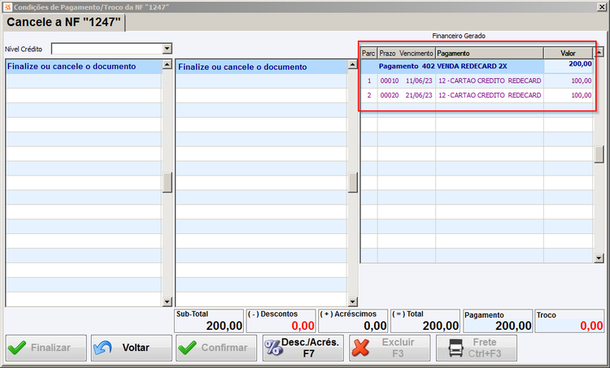Click the Sub-Total 200,00 field
Image resolution: width=610 pixels, height=368 pixels.
click(x=209, y=321)
